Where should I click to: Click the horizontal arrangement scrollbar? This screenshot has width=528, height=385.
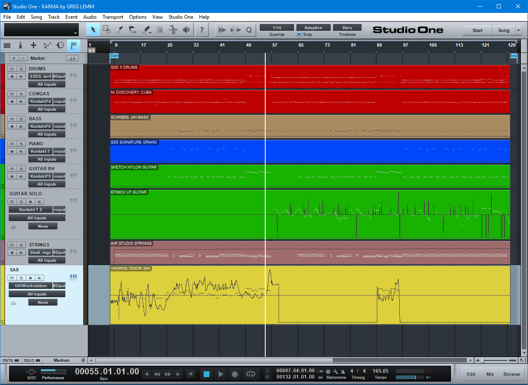pos(214,360)
